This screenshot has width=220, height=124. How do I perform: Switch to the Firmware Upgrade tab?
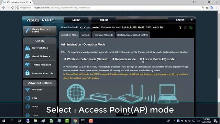(103, 35)
